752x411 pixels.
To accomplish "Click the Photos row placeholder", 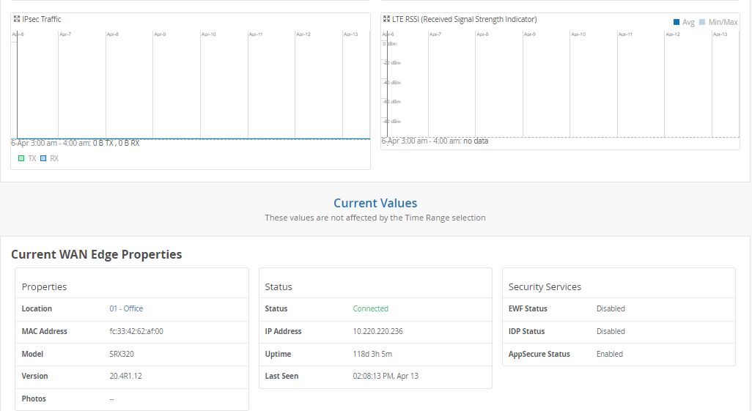I will coord(111,399).
